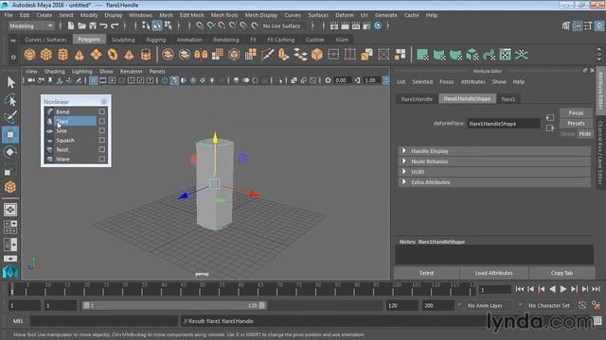Click the MEL command input field
Screen dimensions: 606x340
[x=103, y=321]
